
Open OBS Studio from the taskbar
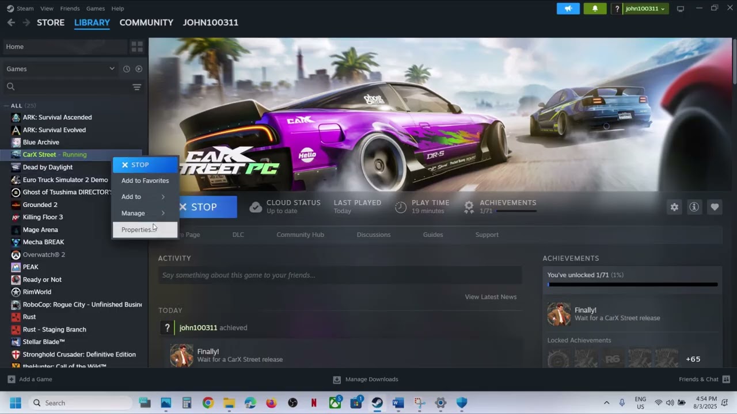[292, 403]
